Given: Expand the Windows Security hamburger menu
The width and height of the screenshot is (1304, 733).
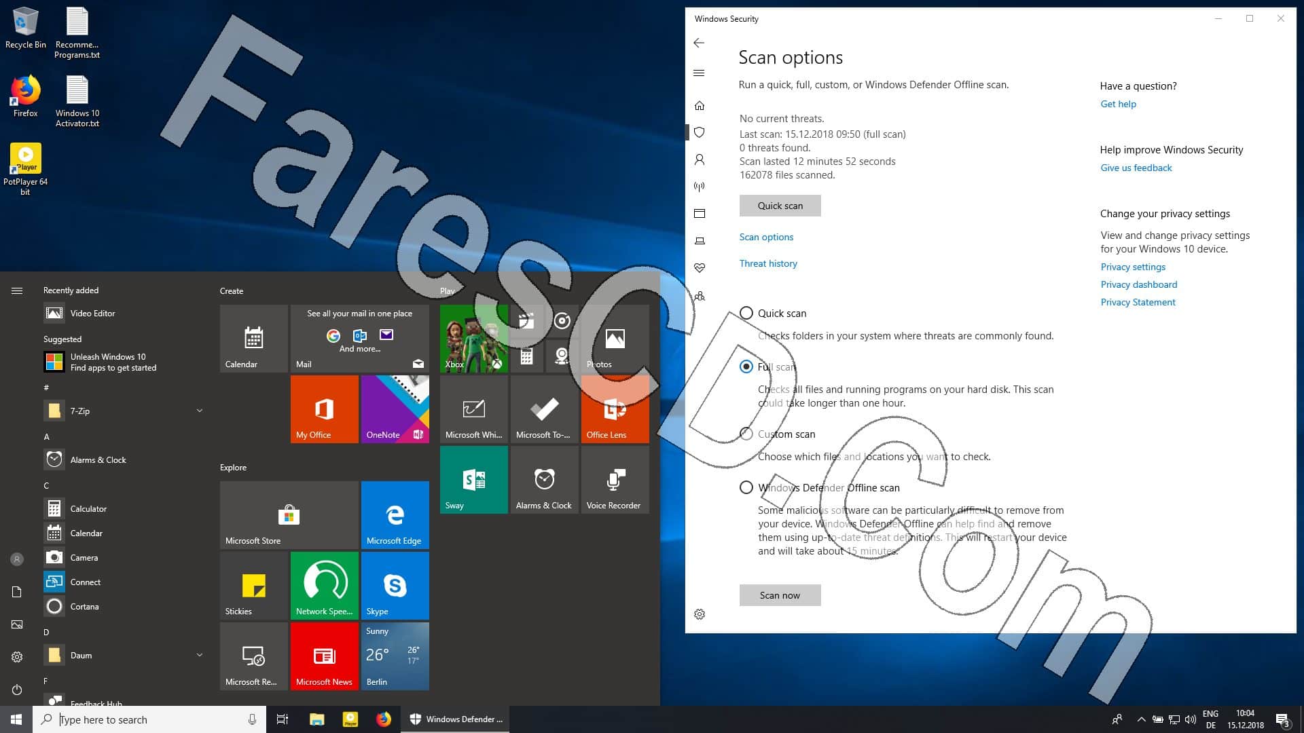Looking at the screenshot, I should point(699,73).
